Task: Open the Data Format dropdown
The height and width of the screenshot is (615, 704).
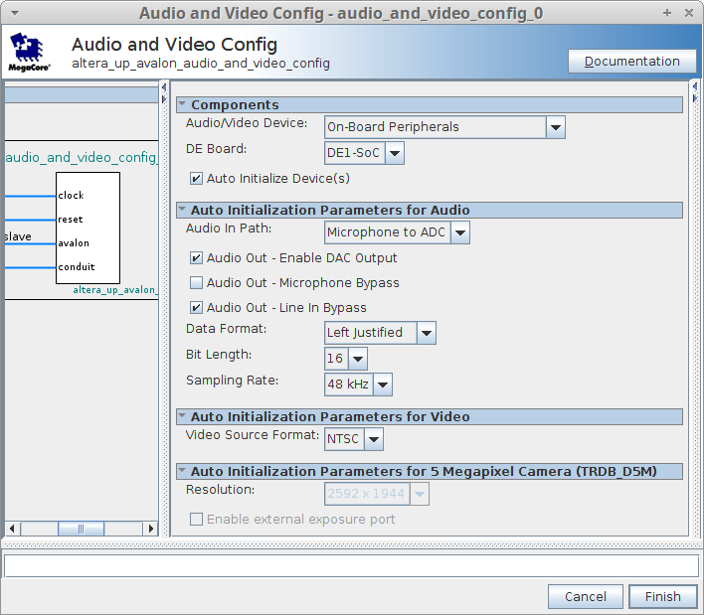Action: pyautogui.click(x=426, y=333)
